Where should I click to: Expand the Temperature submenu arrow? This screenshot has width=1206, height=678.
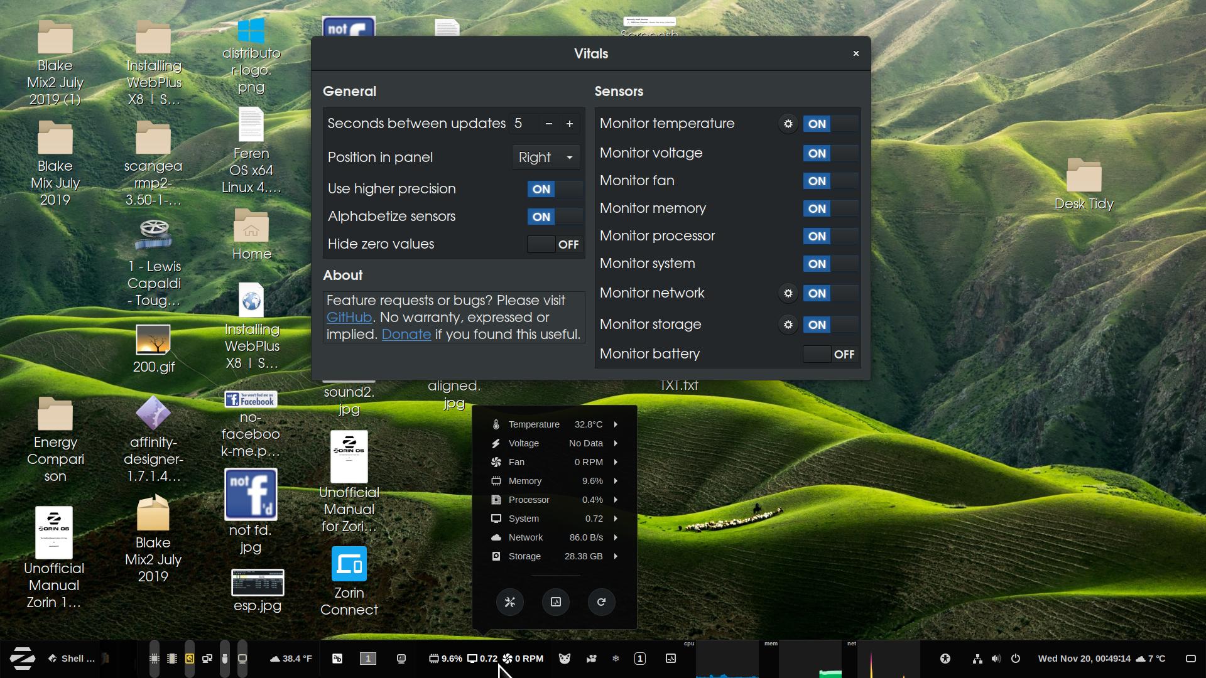click(x=616, y=424)
